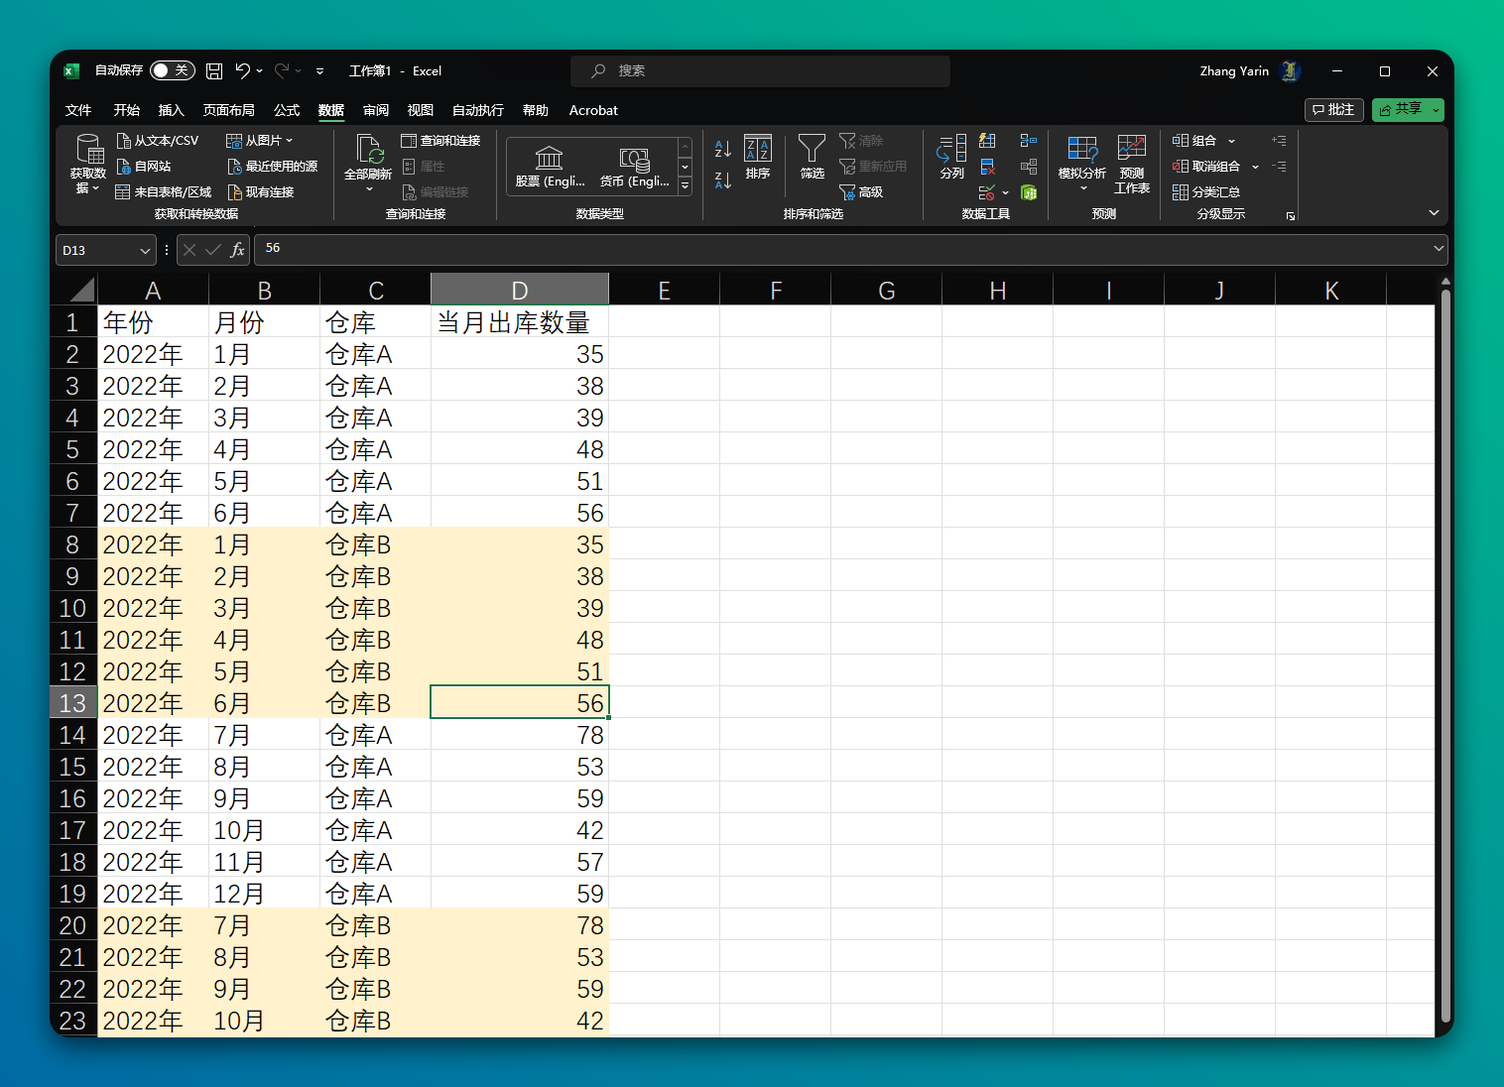
Task: Open What-If Analysis (模拟分析)
Action: pyautogui.click(x=1082, y=164)
